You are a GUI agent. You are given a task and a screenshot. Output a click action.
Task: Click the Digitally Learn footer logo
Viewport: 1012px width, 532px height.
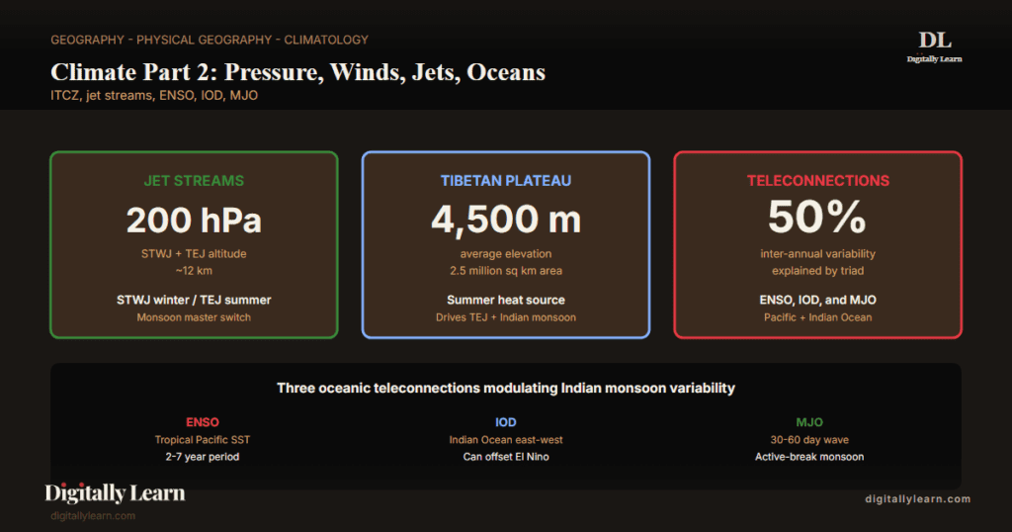click(115, 493)
